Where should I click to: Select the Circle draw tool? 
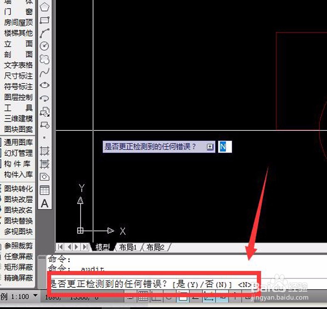[x=44, y=46]
